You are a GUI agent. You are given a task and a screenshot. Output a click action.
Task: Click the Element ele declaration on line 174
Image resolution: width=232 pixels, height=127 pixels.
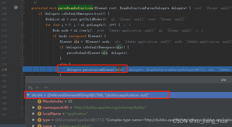tap(69, 42)
